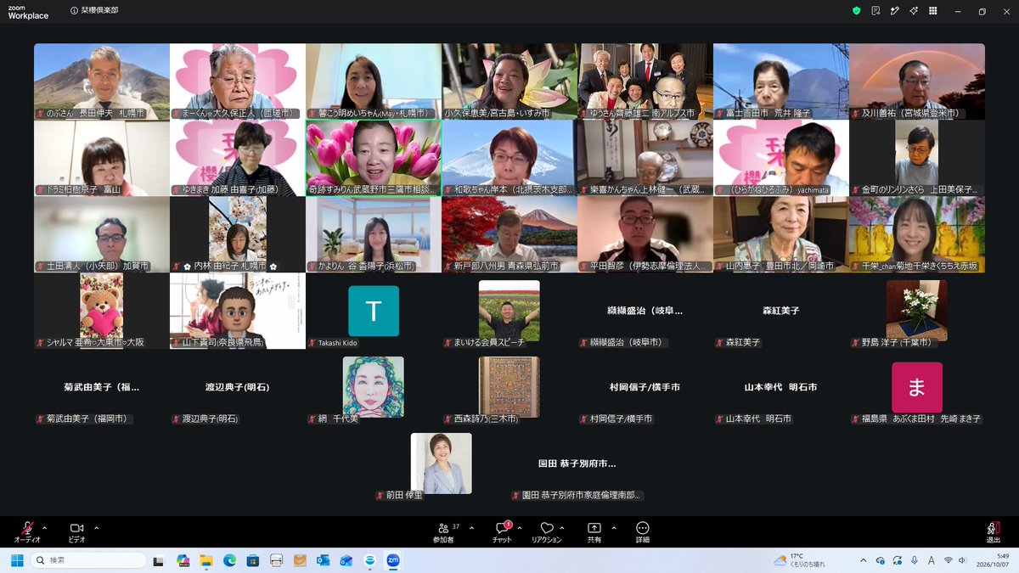Image resolution: width=1019 pixels, height=573 pixels.
Task: Select video tile of ドラミ相樹京子 富山
Action: 102,158
